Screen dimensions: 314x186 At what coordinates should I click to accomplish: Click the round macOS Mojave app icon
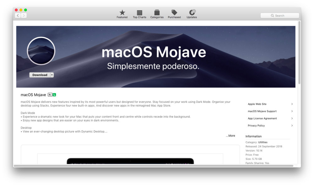[x=41, y=51]
